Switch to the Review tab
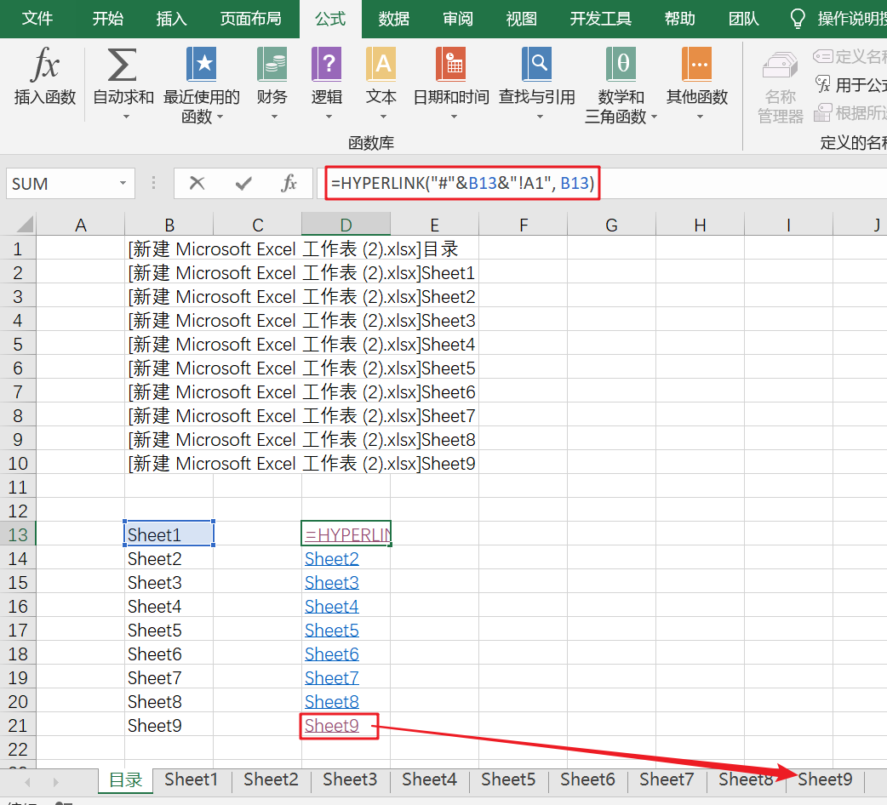Screen dimensions: 887x805 458,19
